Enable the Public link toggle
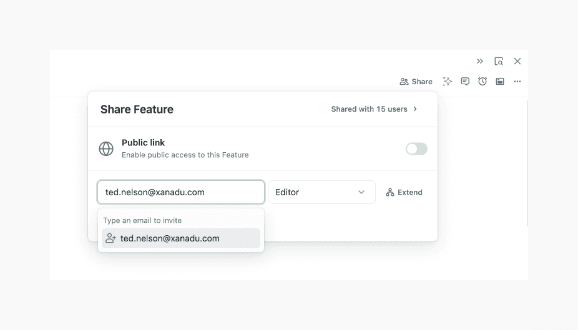Image resolution: width=578 pixels, height=330 pixels. (416, 149)
